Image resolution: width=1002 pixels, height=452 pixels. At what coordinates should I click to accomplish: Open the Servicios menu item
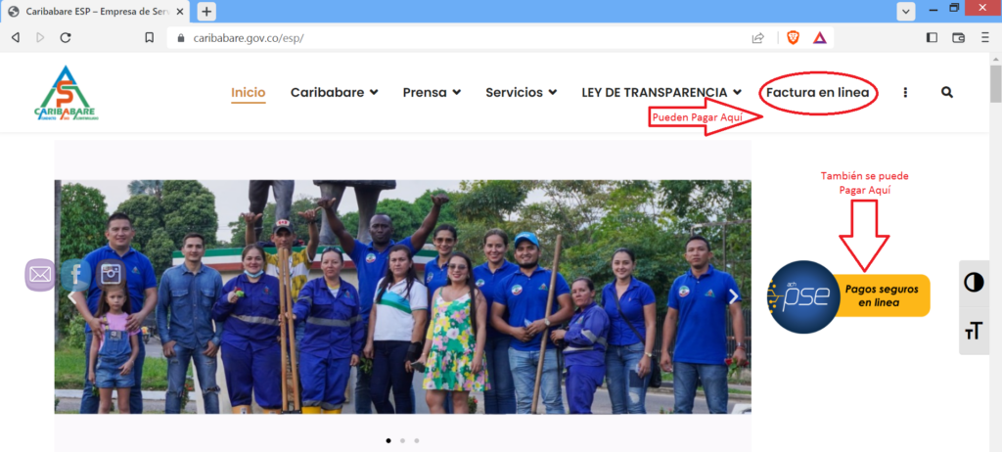[x=521, y=93]
